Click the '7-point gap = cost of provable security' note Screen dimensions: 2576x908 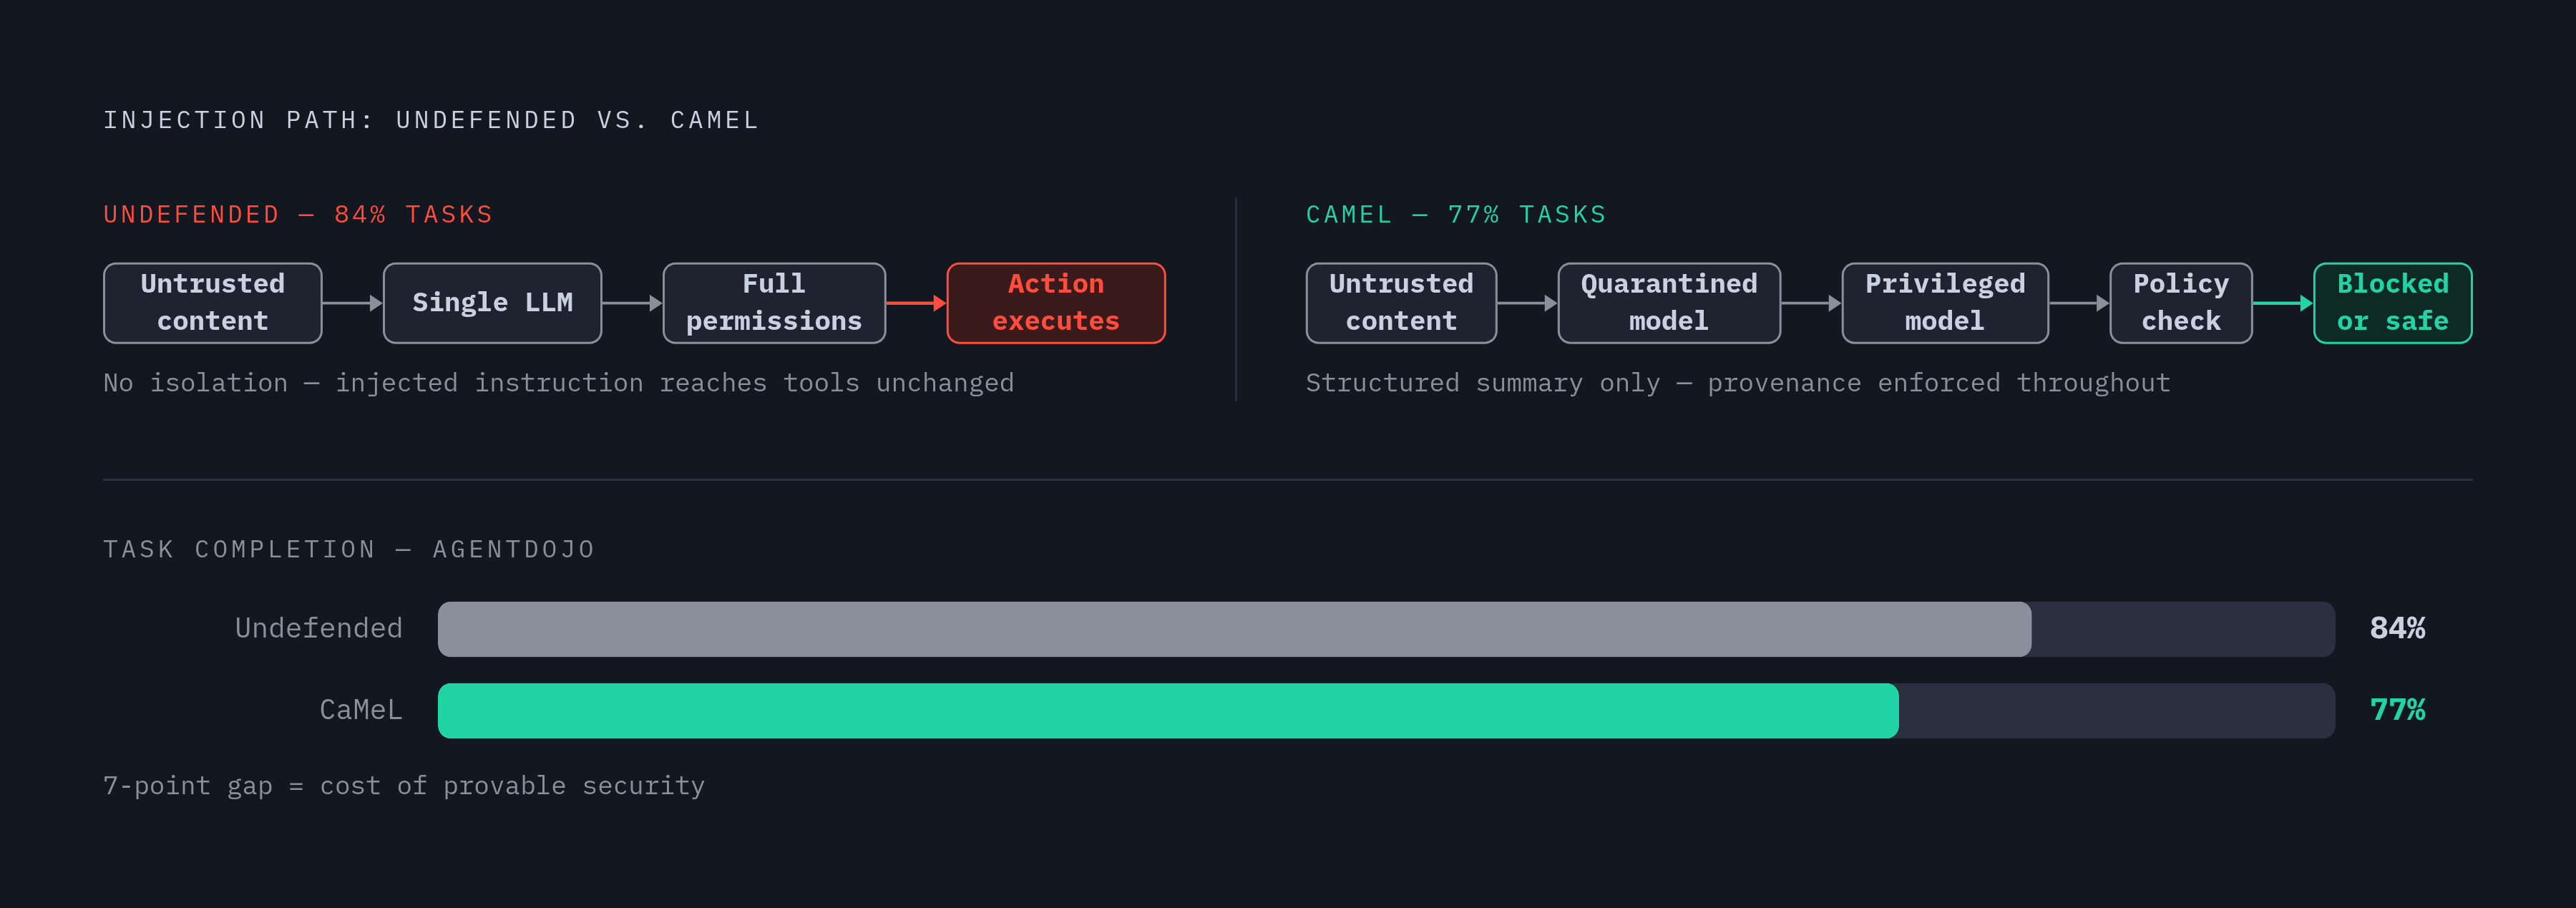(403, 786)
